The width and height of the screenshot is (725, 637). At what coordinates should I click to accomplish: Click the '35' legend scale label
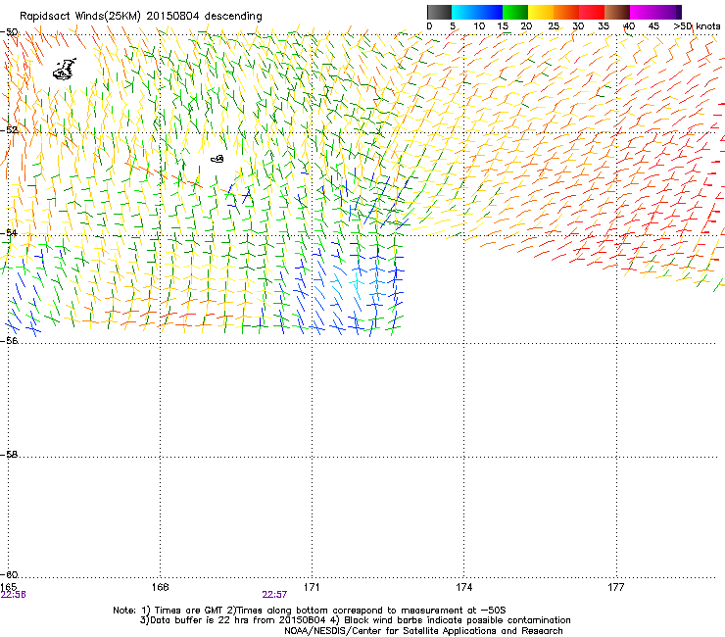604,26
